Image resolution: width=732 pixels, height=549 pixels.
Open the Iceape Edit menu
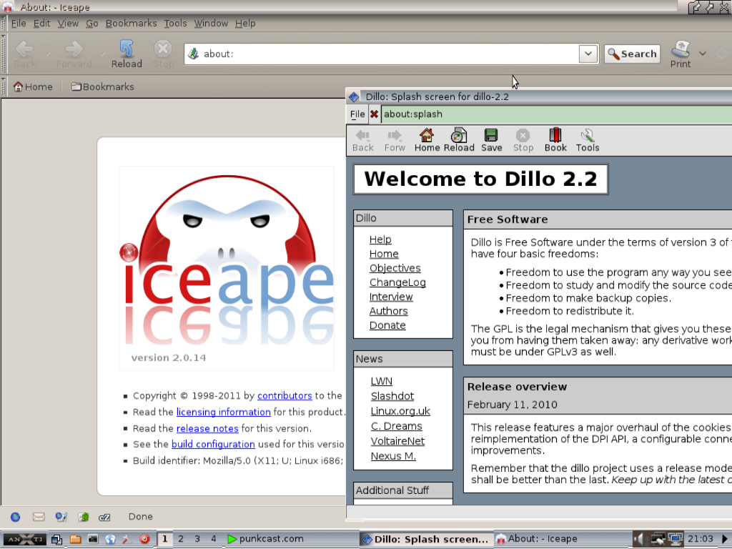[41, 24]
